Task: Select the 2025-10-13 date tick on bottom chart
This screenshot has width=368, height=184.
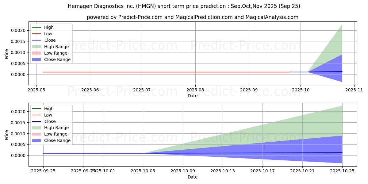Action: (223, 171)
